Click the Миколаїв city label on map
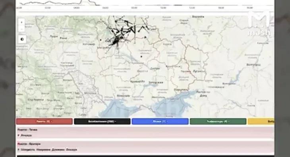 [x=124, y=96]
